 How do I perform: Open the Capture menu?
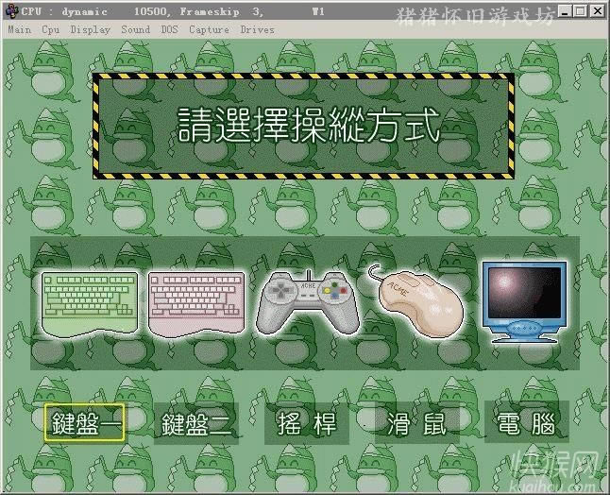click(x=208, y=29)
